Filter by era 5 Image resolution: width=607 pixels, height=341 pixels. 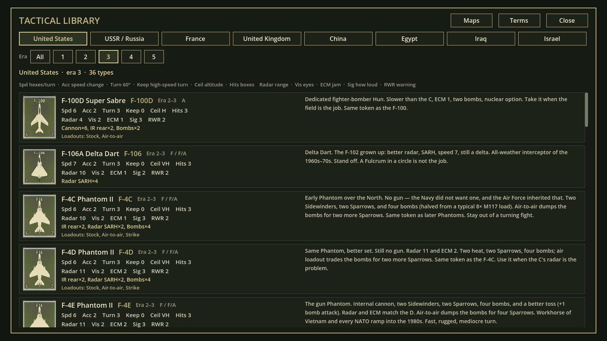pyautogui.click(x=154, y=57)
